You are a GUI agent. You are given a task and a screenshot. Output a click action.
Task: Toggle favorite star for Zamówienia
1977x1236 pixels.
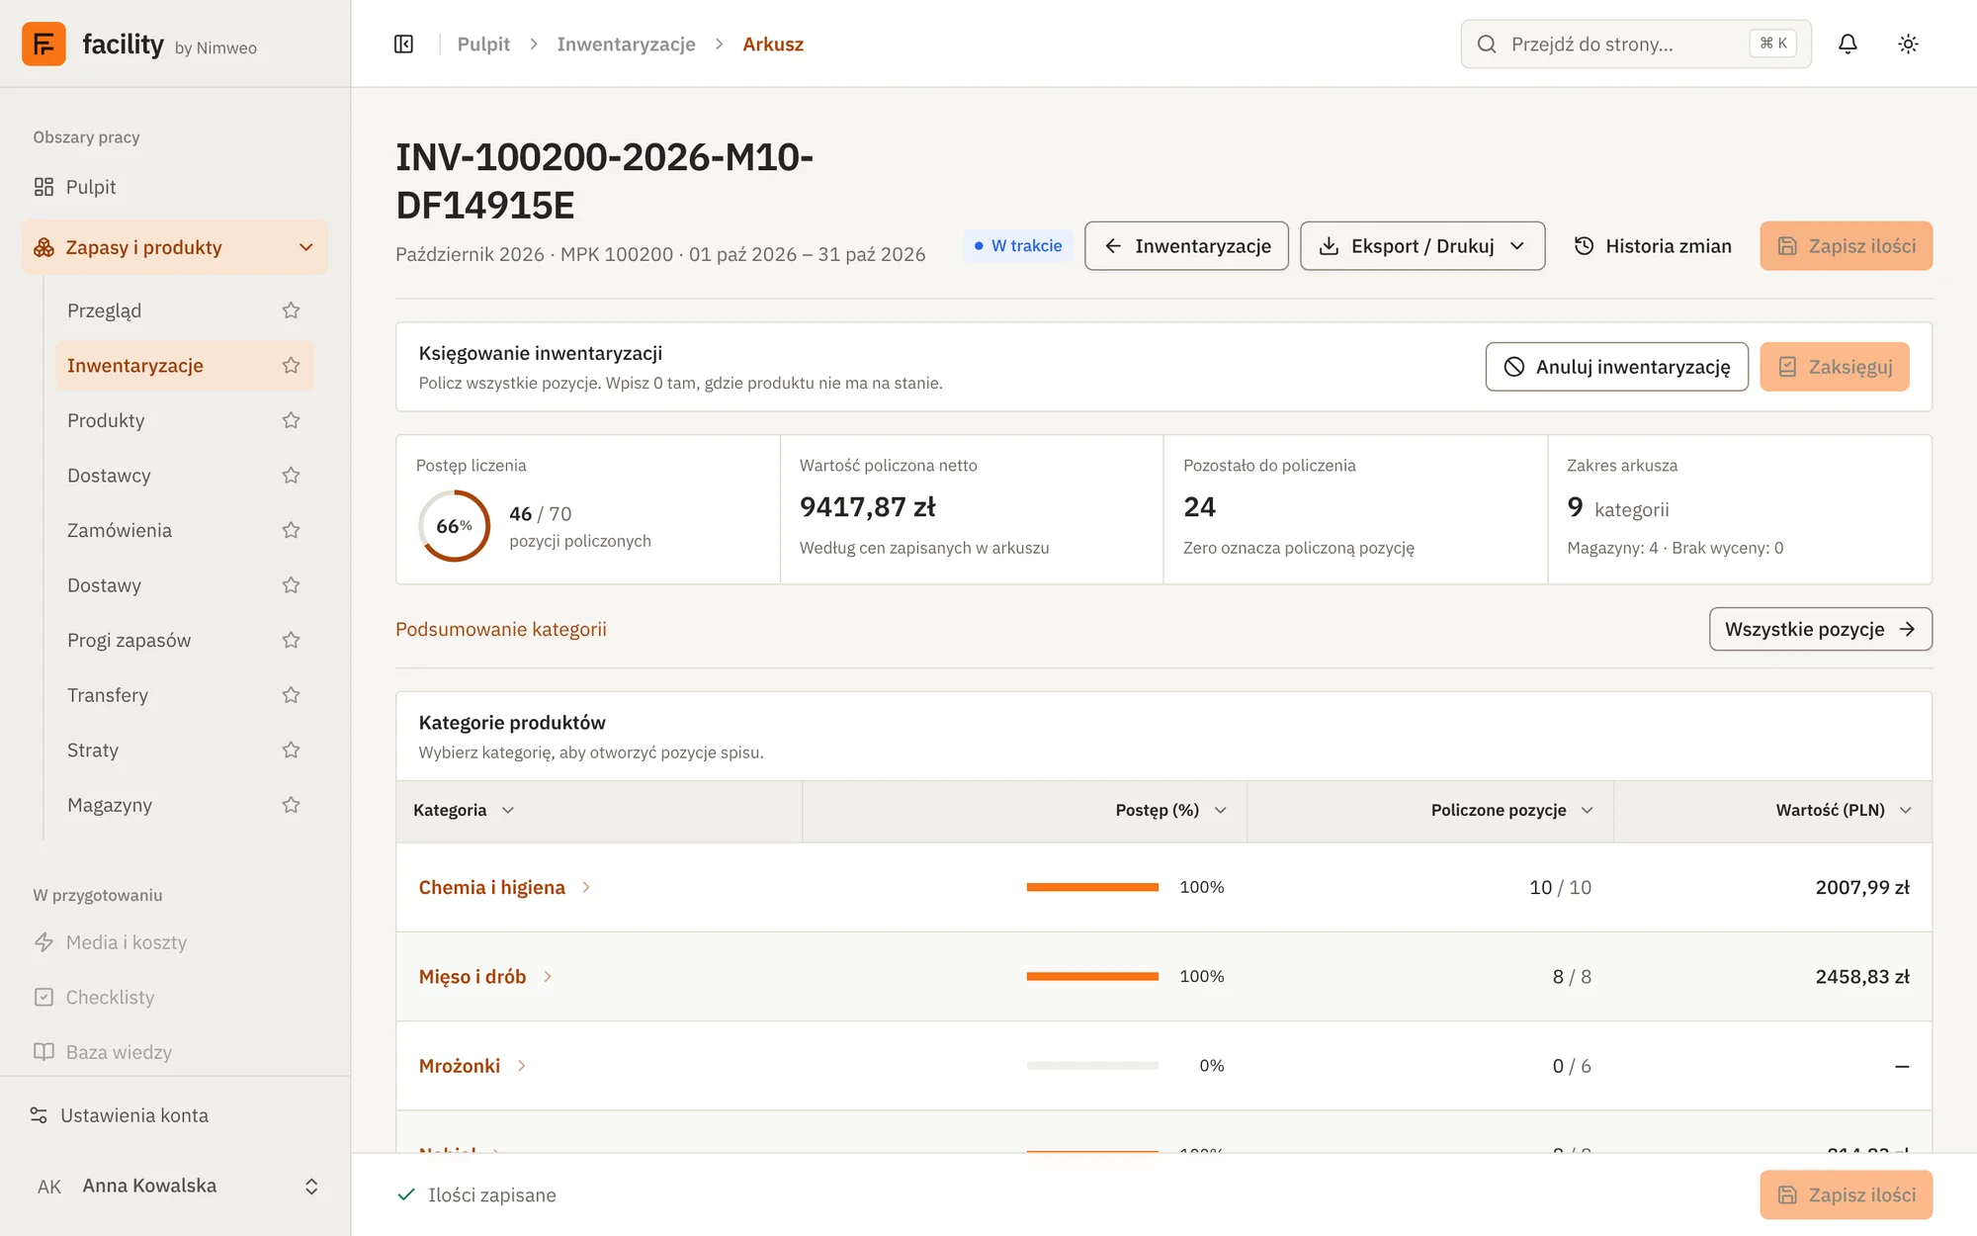[291, 530]
